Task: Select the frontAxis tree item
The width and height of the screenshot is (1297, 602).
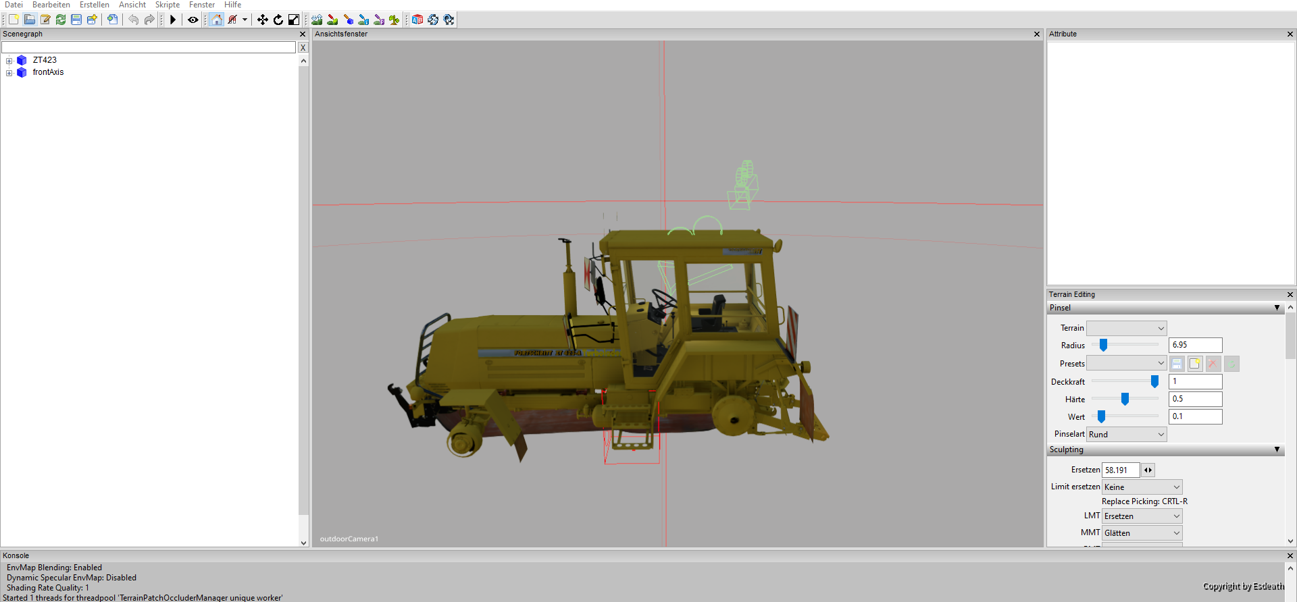Action: coord(48,72)
